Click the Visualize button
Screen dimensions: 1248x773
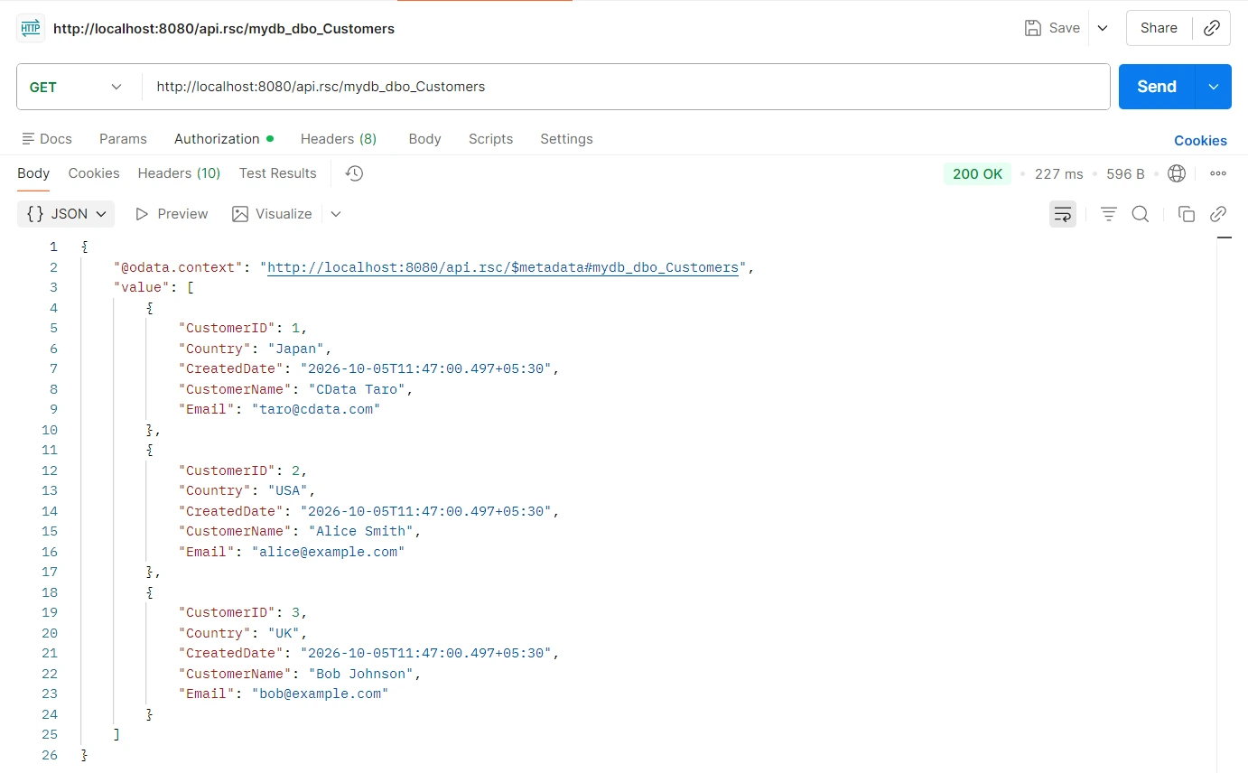[272, 214]
